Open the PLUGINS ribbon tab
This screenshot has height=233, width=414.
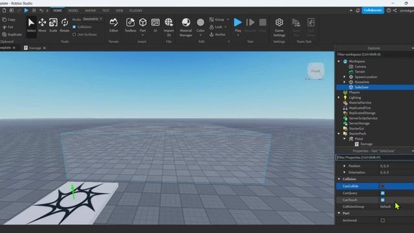[x=136, y=10]
